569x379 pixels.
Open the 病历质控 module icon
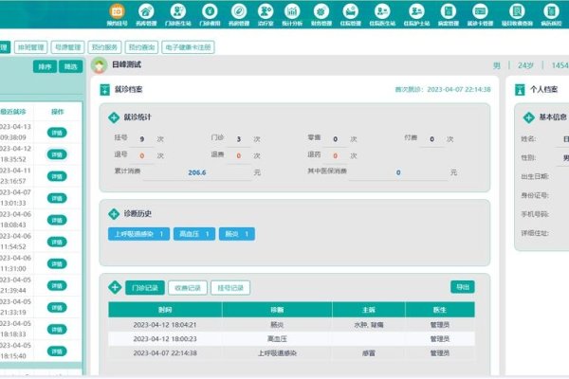pos(551,11)
